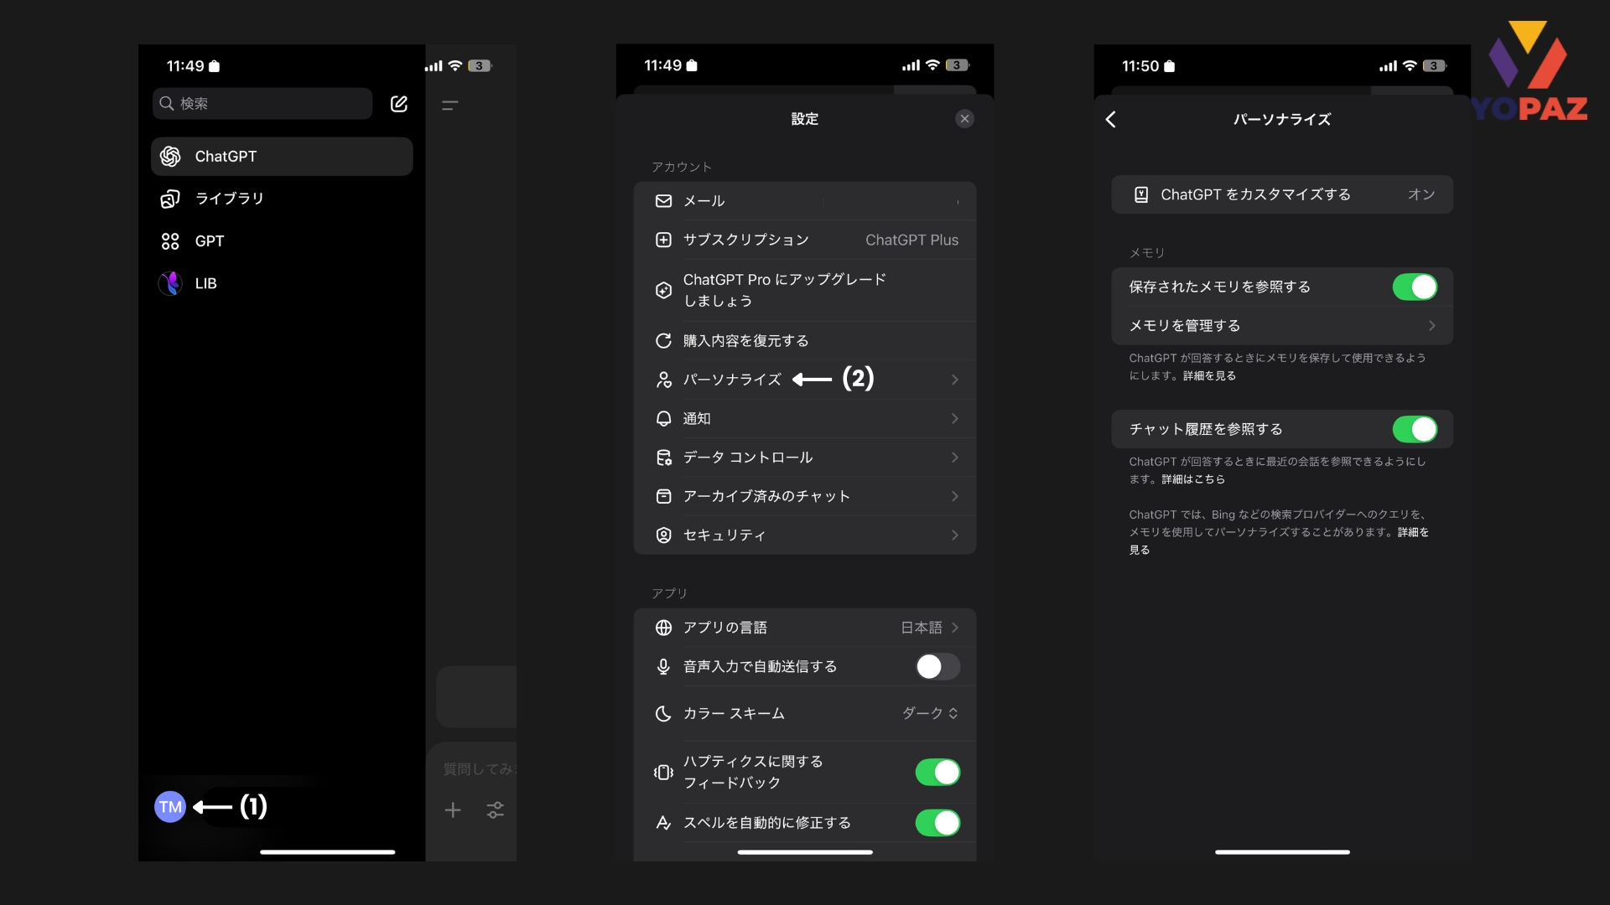Close the 設定 settings sheet
Image resolution: width=1610 pixels, height=905 pixels.
[x=965, y=118]
